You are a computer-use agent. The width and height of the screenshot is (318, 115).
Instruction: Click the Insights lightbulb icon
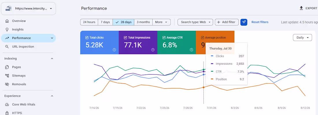click(x=7, y=29)
